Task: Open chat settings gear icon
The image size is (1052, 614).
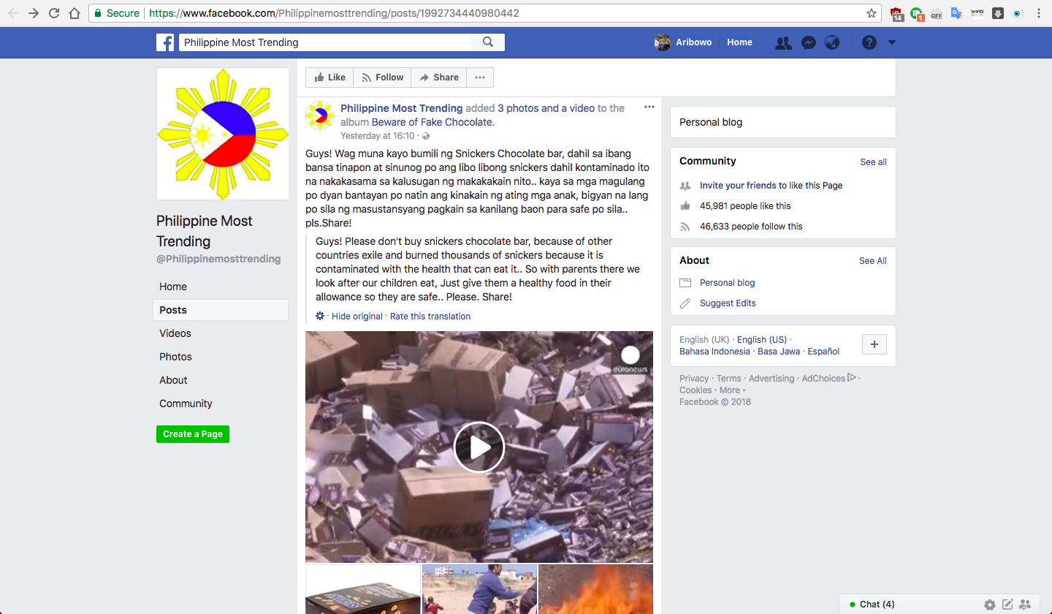Action: point(989,604)
